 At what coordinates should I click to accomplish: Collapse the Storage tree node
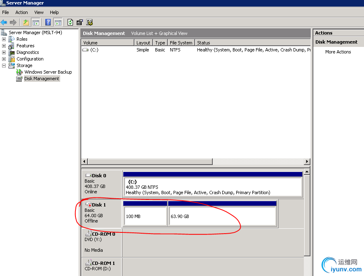4,65
